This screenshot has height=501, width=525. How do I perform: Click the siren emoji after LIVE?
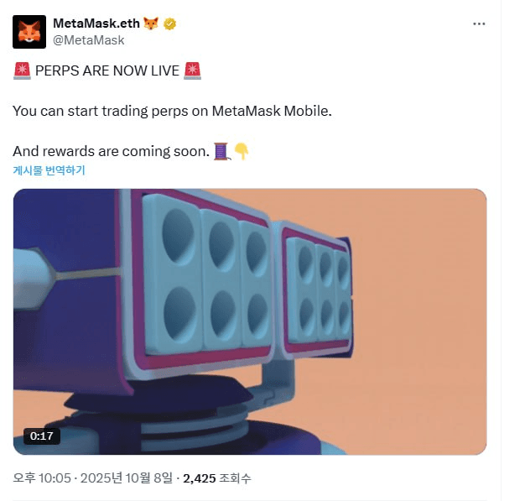tap(192, 70)
